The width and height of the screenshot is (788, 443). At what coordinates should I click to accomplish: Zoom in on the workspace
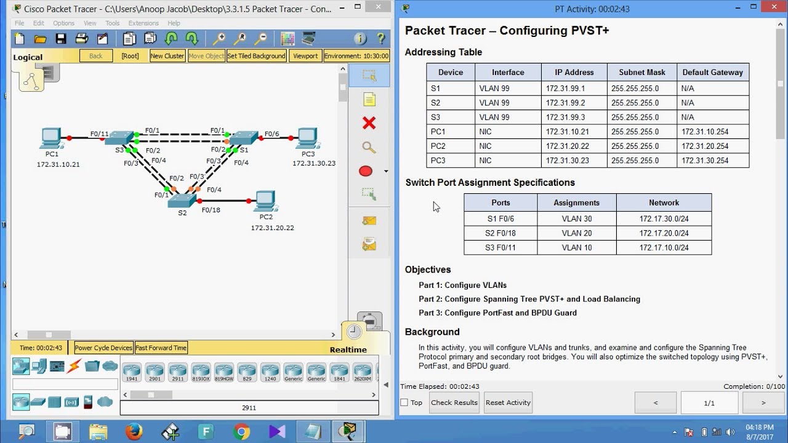coord(219,39)
